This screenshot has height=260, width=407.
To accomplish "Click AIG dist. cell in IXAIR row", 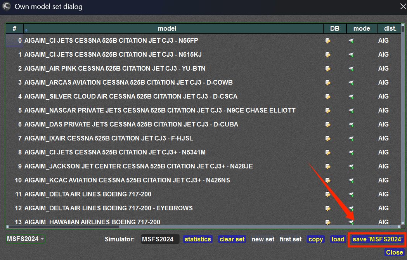I will tap(383, 138).
